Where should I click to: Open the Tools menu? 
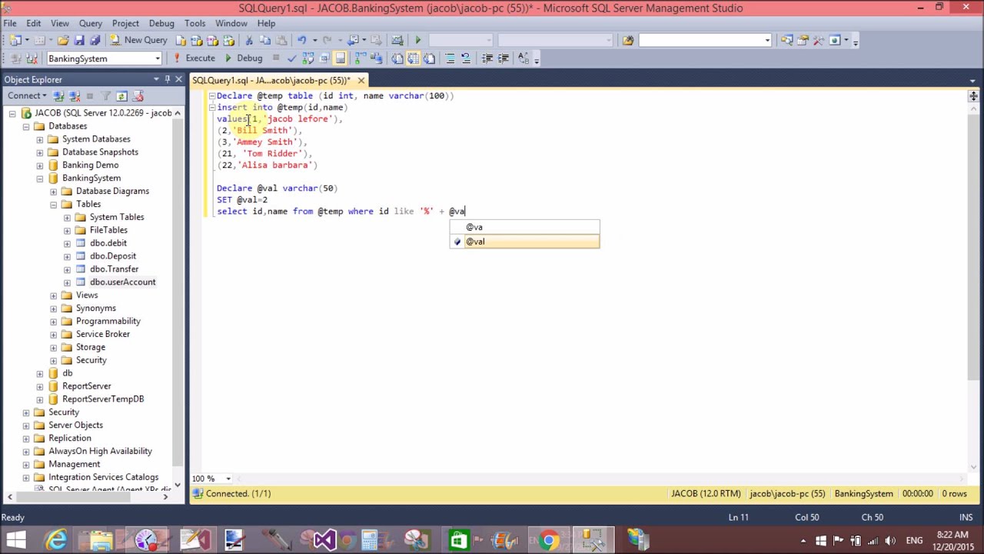(194, 23)
